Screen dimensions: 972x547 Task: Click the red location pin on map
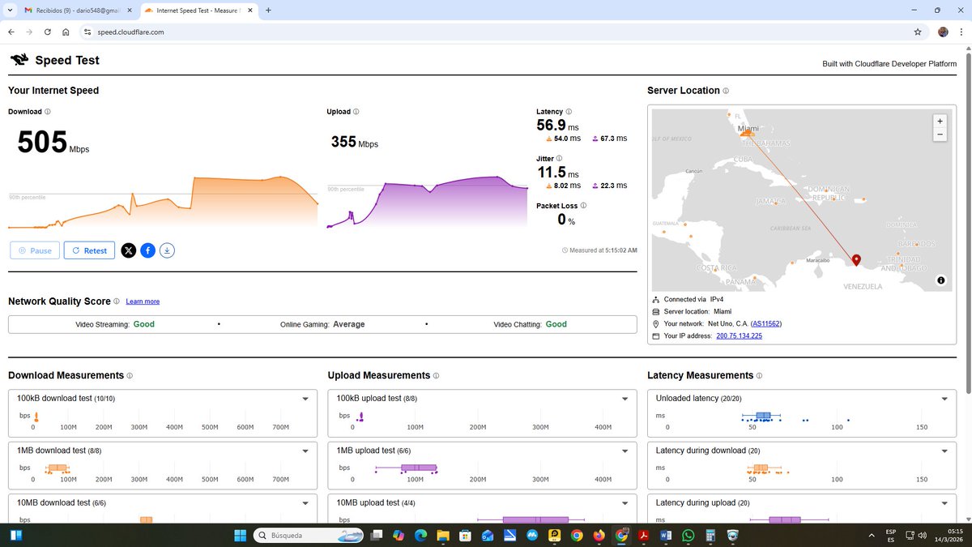tap(857, 261)
